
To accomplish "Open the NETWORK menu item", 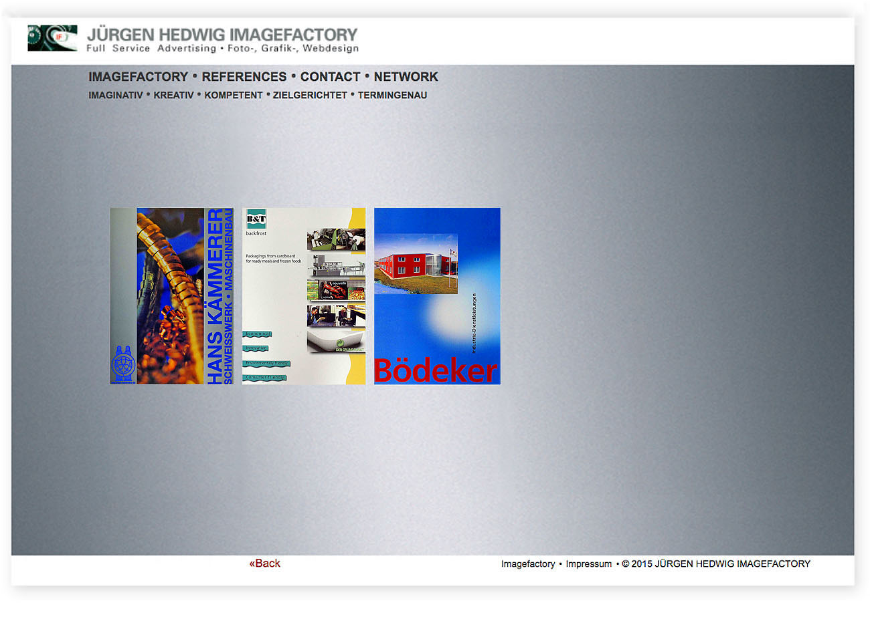I will click(406, 77).
